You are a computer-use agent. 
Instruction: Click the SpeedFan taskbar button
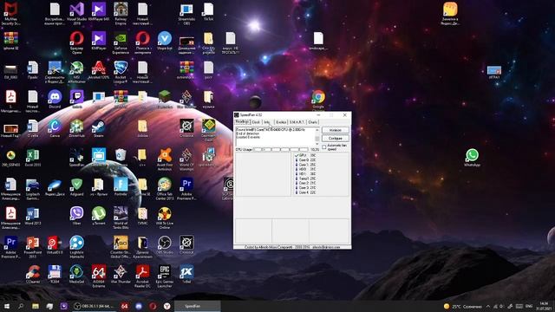click(x=197, y=306)
